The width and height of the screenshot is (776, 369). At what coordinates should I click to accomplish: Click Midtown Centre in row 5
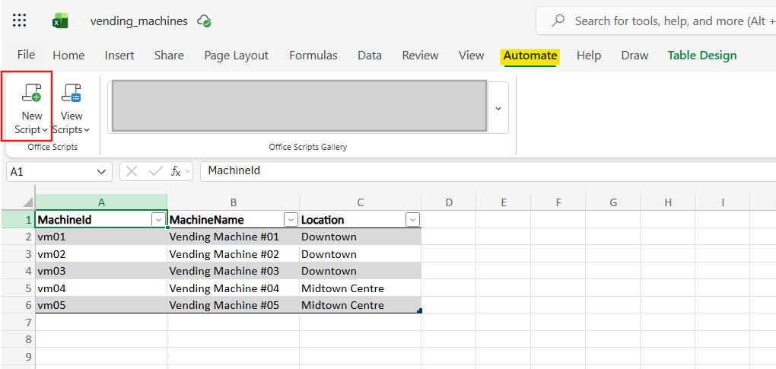(361, 288)
